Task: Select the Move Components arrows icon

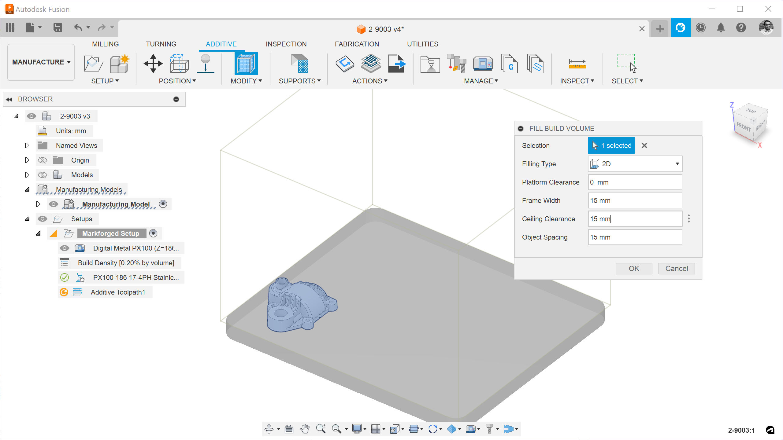Action: (x=153, y=64)
